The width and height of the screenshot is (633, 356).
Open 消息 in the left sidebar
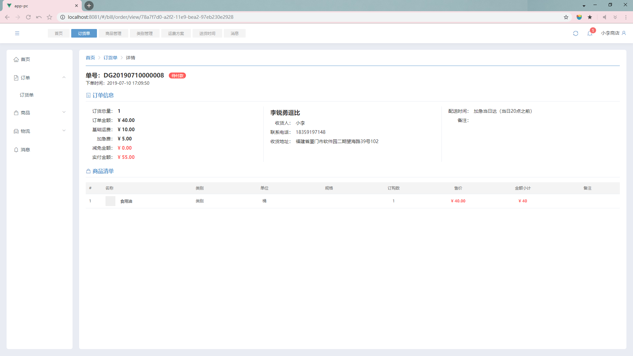pos(25,150)
